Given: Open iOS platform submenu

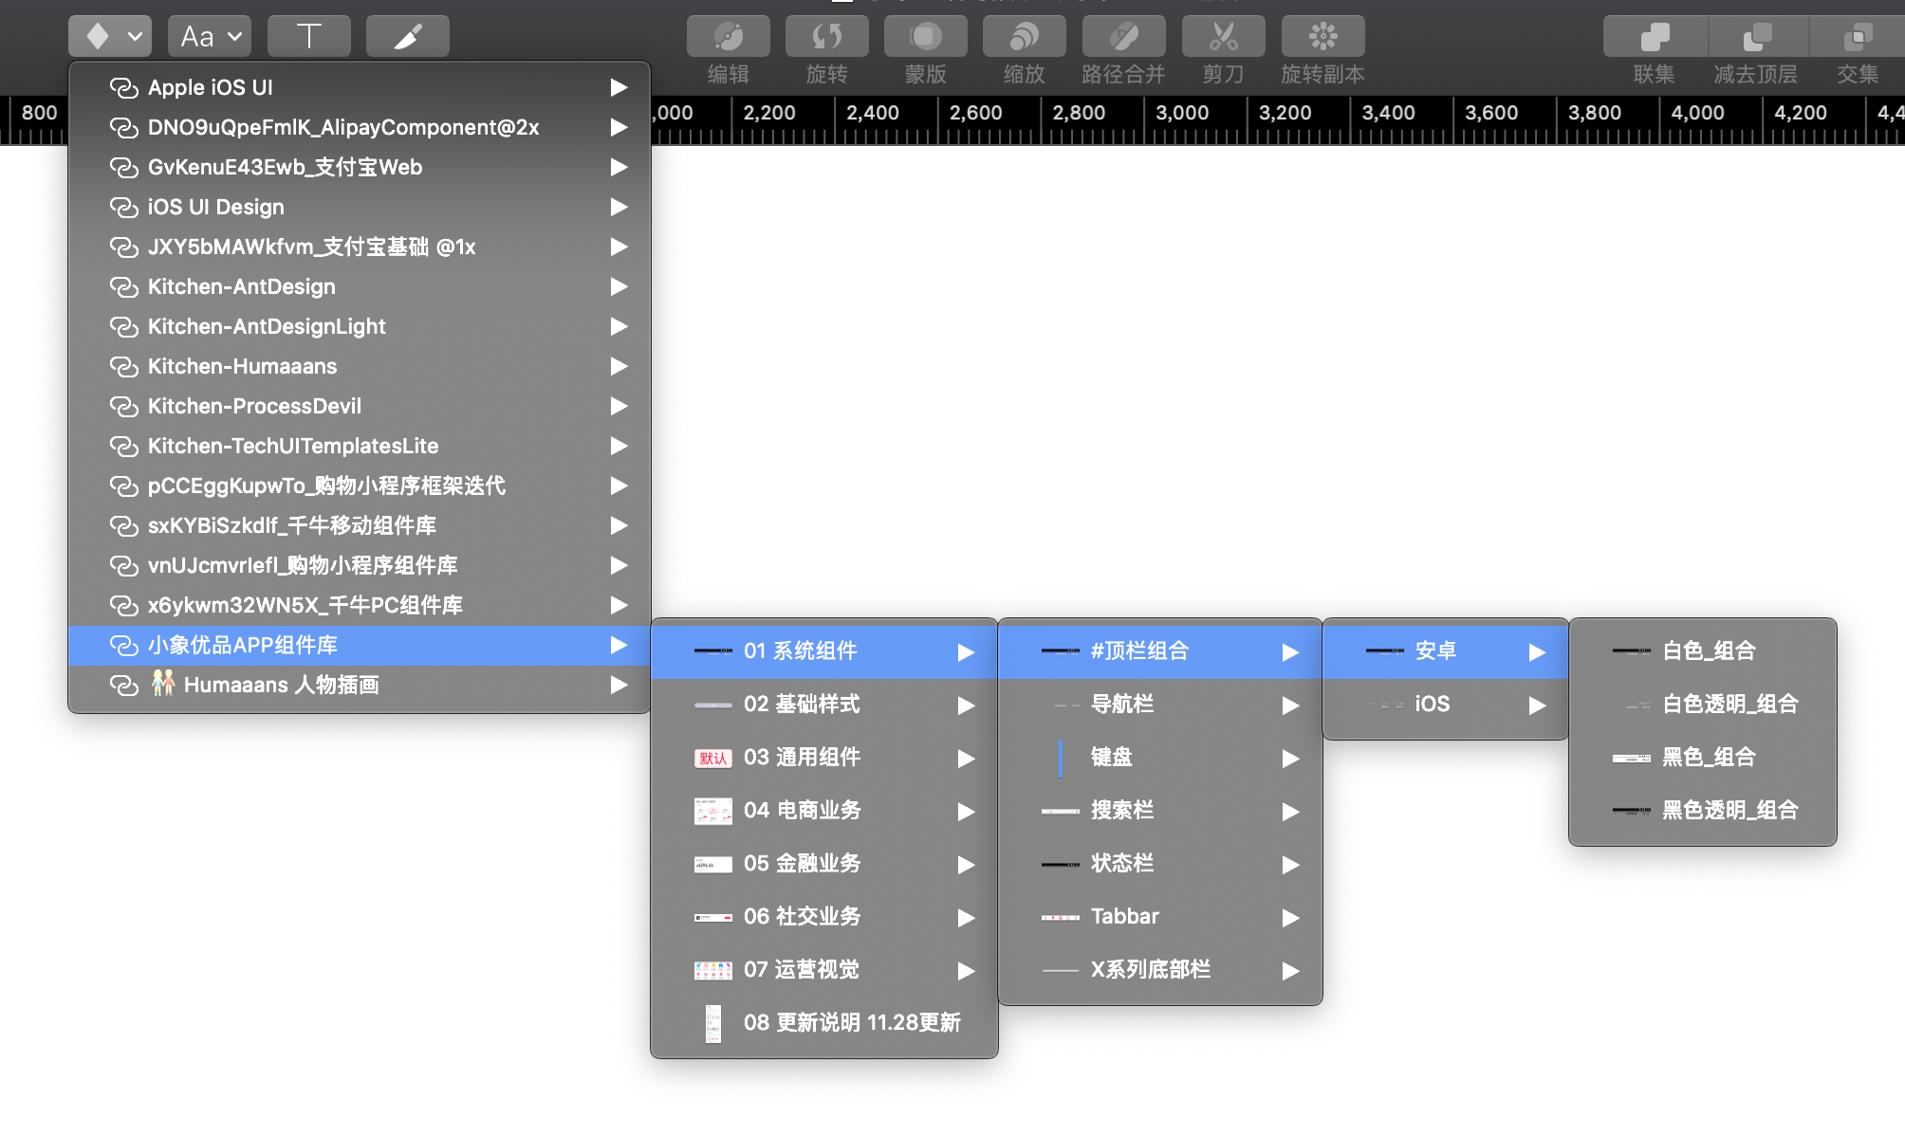Looking at the screenshot, I should pyautogui.click(x=1445, y=705).
